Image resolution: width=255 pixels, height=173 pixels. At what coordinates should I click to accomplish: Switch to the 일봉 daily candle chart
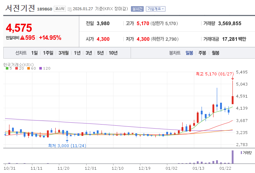click(x=189, y=53)
